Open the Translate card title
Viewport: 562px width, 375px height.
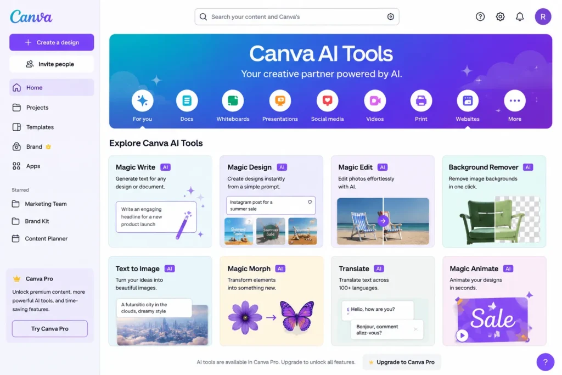(354, 268)
